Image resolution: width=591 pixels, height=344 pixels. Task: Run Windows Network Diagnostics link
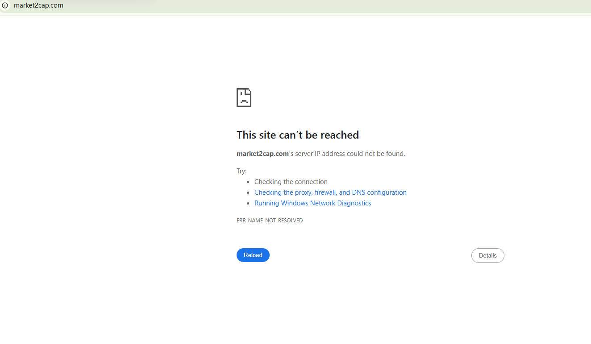[312, 203]
